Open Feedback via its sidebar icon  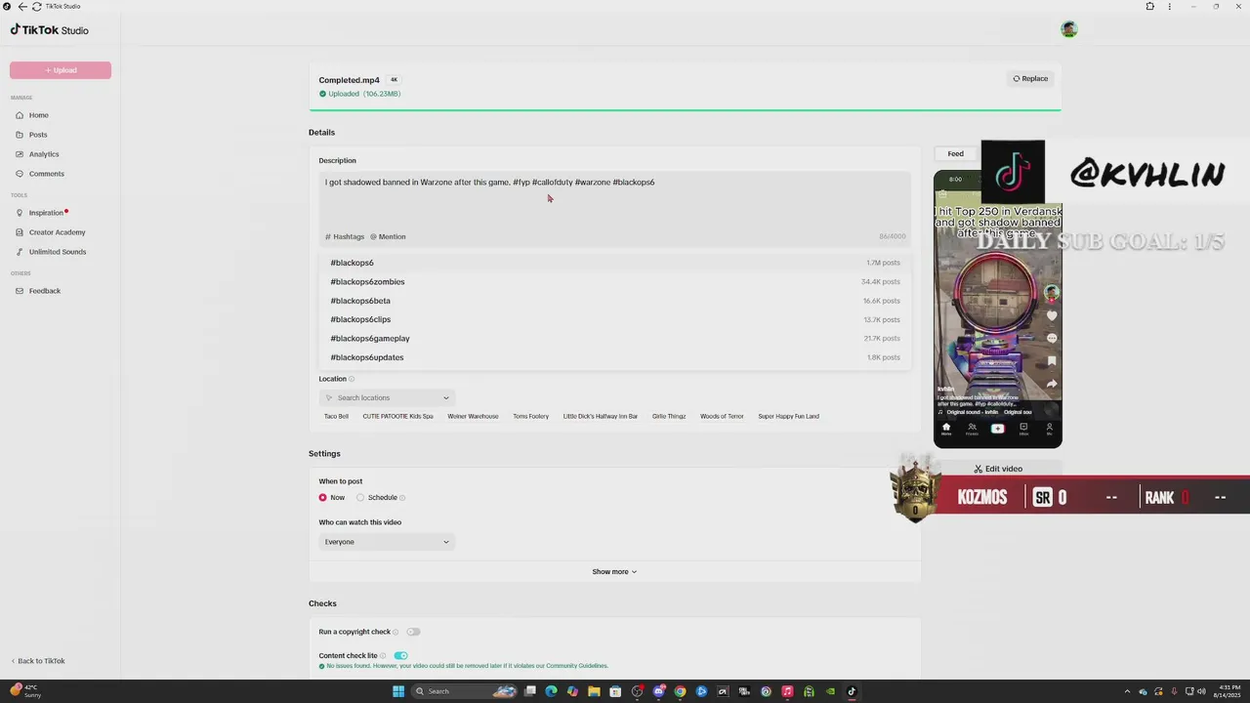[20, 291]
